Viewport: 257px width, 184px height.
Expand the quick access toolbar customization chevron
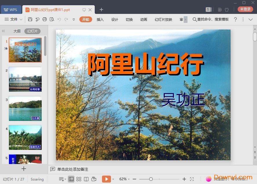click(74, 19)
